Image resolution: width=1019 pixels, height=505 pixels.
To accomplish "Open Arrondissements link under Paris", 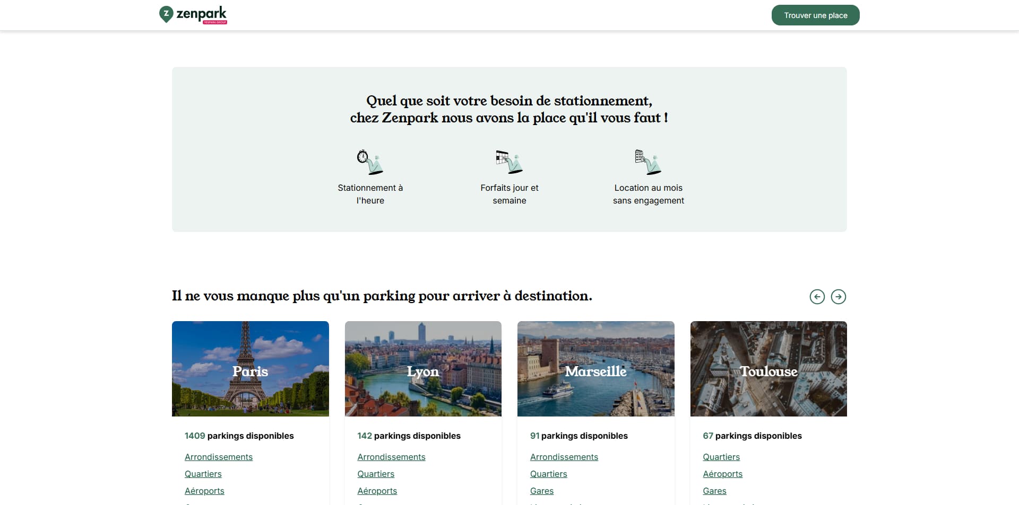I will (x=219, y=457).
